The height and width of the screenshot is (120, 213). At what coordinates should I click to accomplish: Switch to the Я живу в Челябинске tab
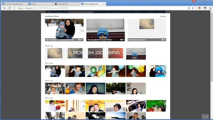point(14,4)
